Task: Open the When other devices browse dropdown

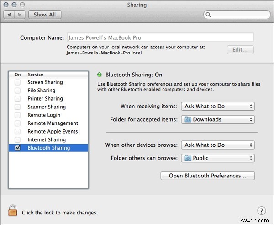Action: pos(218,145)
